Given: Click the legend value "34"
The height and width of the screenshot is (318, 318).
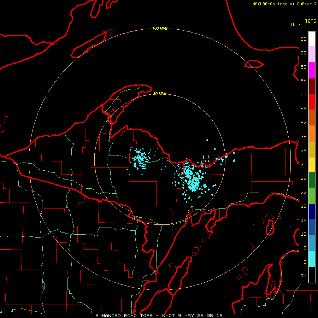Looking at the screenshot, I should 304,151.
